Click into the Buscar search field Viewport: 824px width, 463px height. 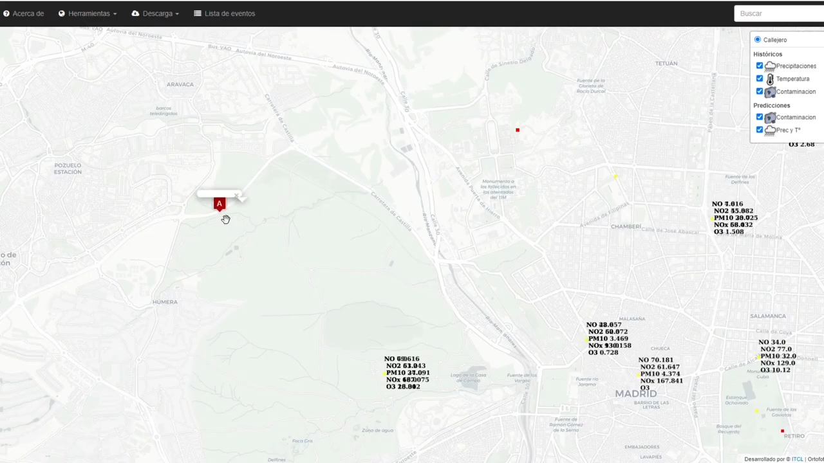pos(779,14)
